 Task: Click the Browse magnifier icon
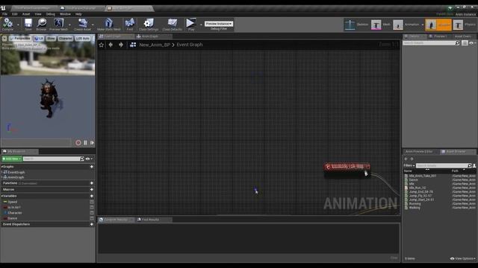click(x=42, y=23)
